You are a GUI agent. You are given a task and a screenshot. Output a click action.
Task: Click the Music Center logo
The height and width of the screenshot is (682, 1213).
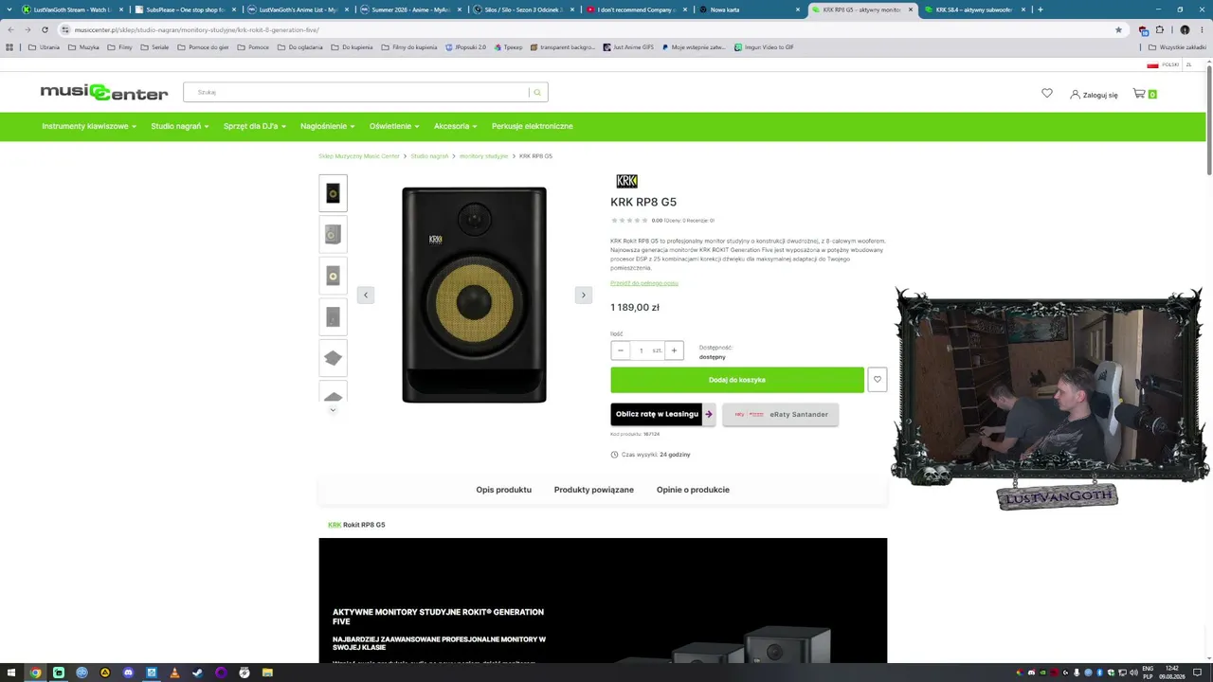(x=104, y=93)
